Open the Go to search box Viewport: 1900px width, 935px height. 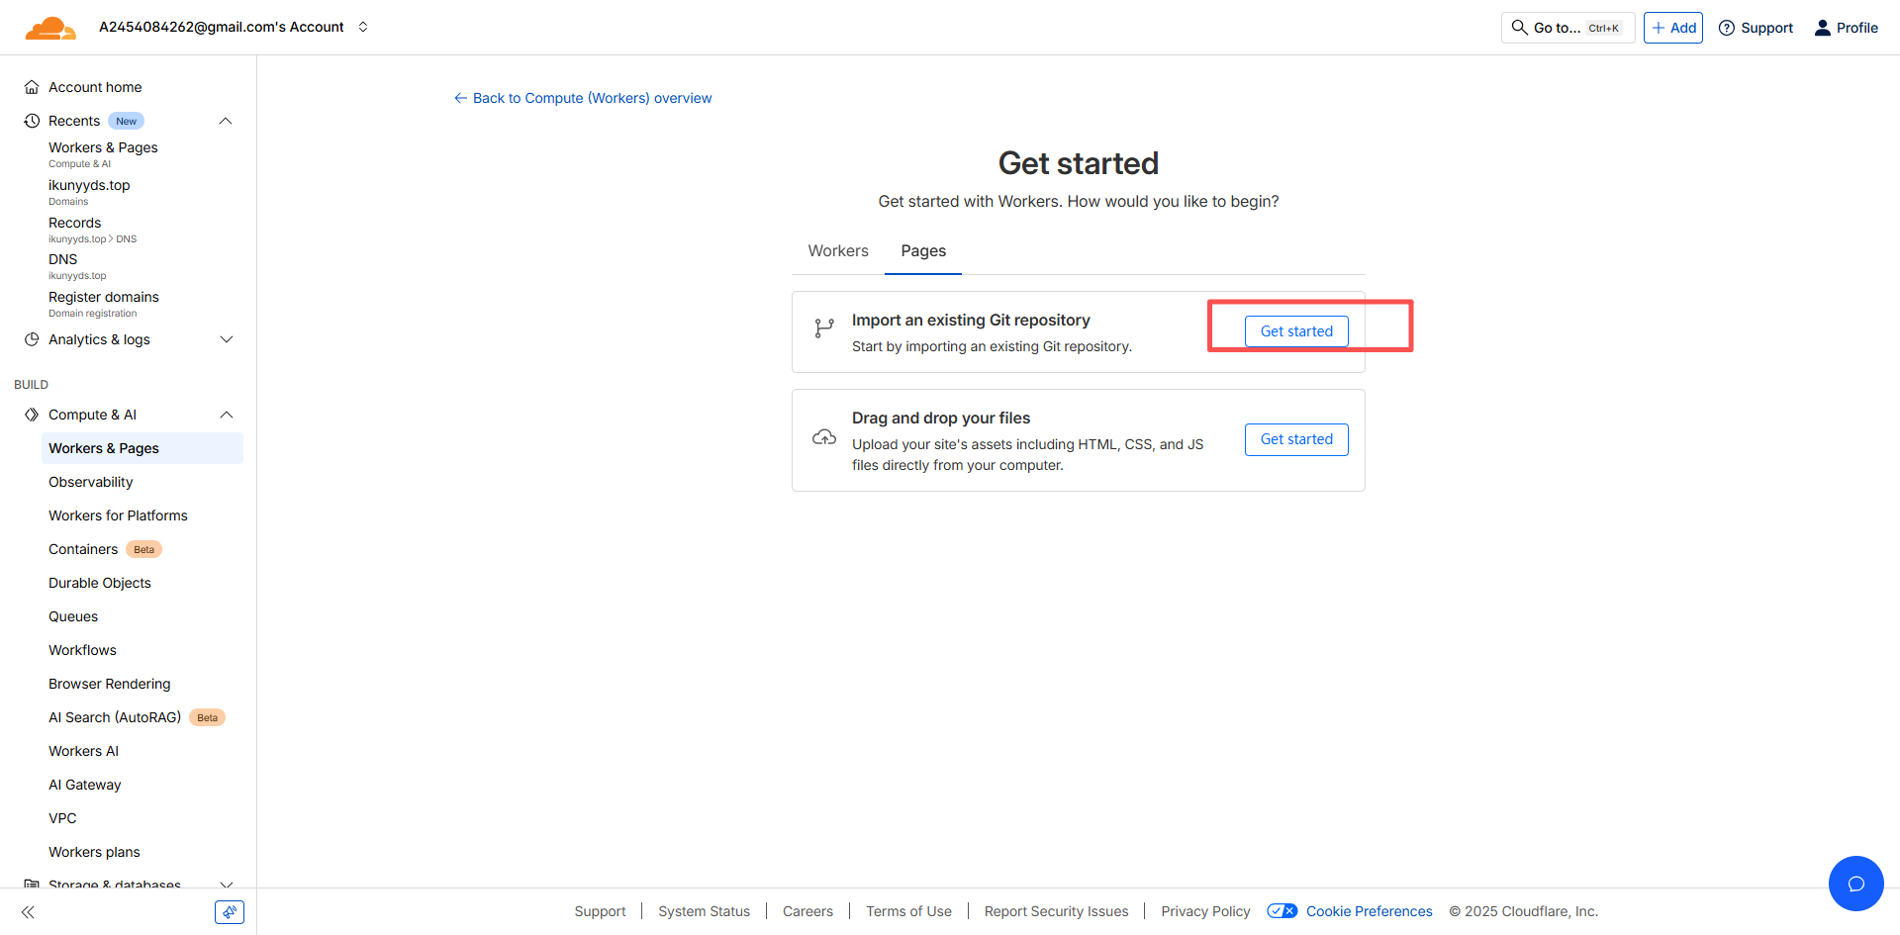pyautogui.click(x=1567, y=28)
